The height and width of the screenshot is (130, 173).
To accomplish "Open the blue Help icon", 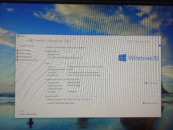I will click(x=160, y=45).
